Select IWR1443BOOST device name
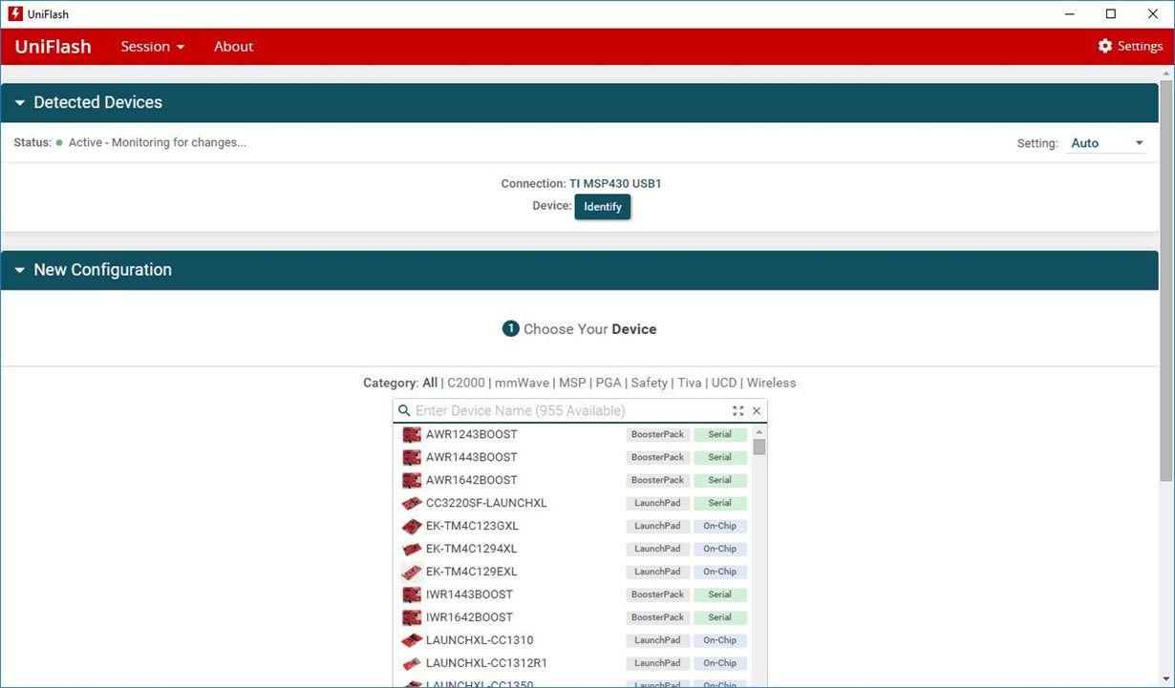 469,594
